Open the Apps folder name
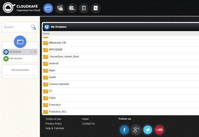The width and height of the screenshot is (199, 137). tap(52, 70)
